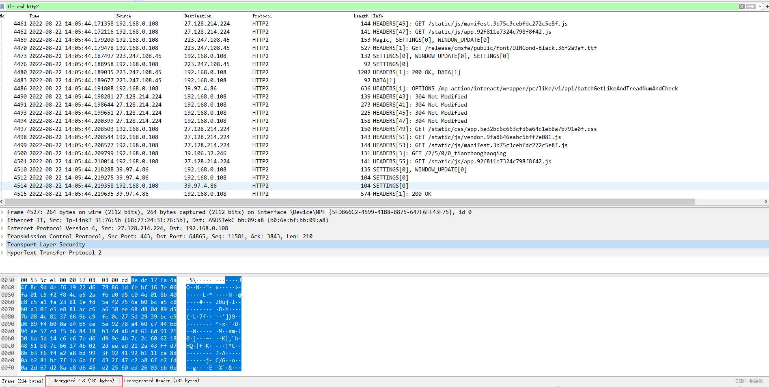Clear the display filter with the X icon
Viewport: 769px width, 387px height.
(x=742, y=6)
